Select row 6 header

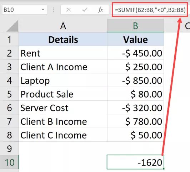(9, 108)
